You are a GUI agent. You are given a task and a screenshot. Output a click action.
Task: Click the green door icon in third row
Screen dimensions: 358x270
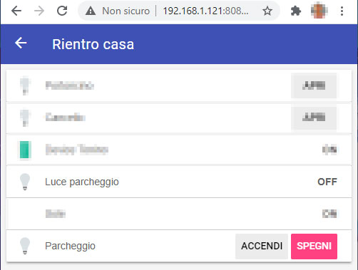pyautogui.click(x=25, y=150)
